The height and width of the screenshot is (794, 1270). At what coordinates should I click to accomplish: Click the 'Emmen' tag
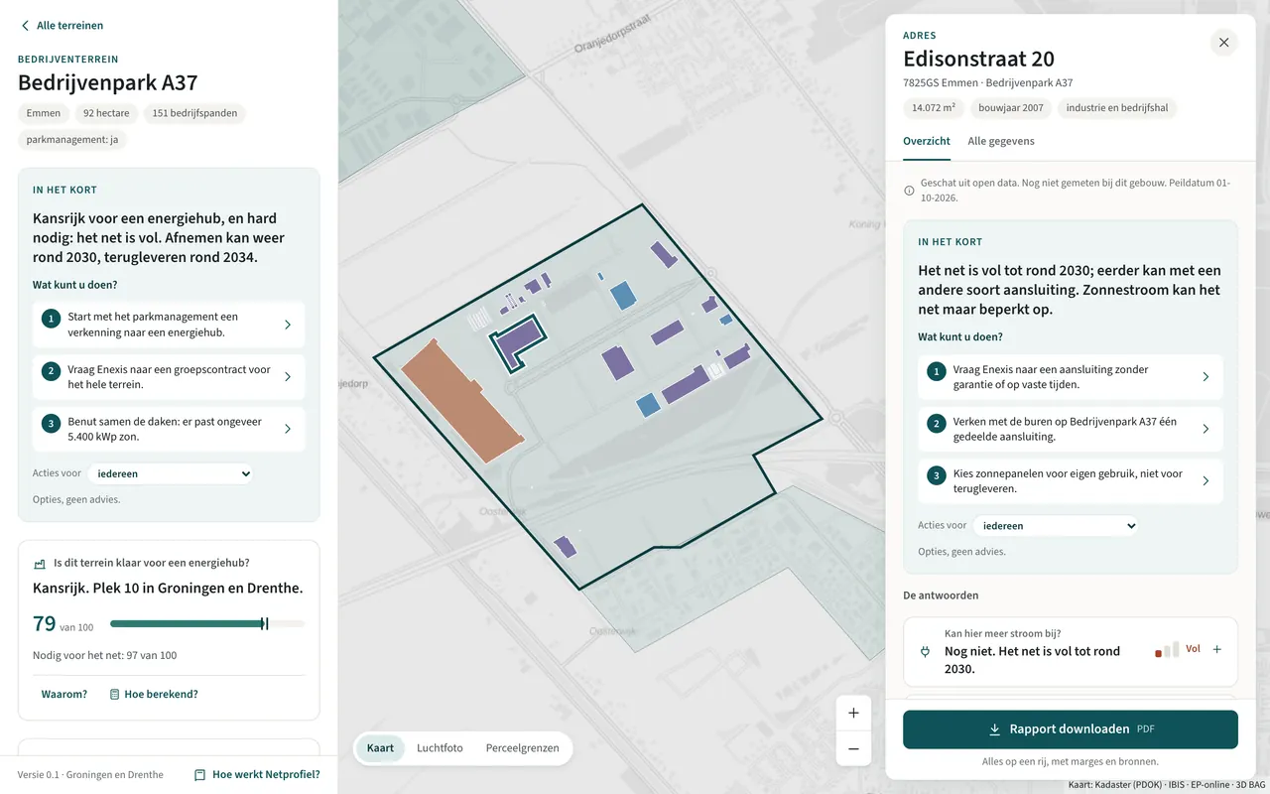tap(44, 113)
